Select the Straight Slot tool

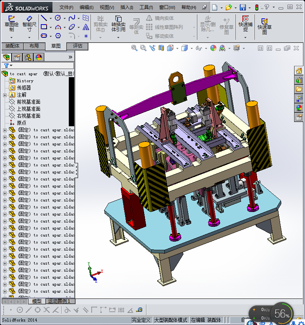coord(44,35)
